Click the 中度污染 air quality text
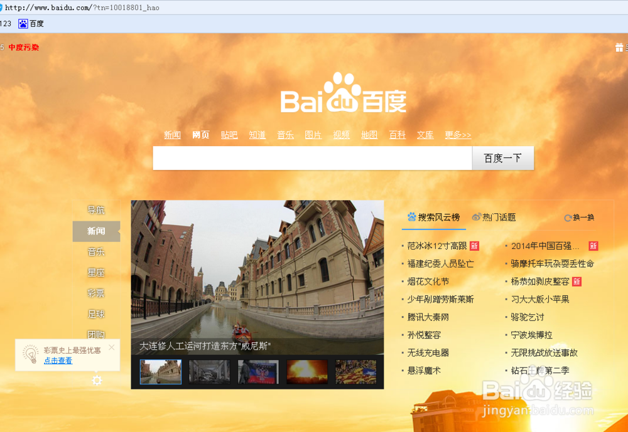The width and height of the screenshot is (628, 432). point(24,48)
